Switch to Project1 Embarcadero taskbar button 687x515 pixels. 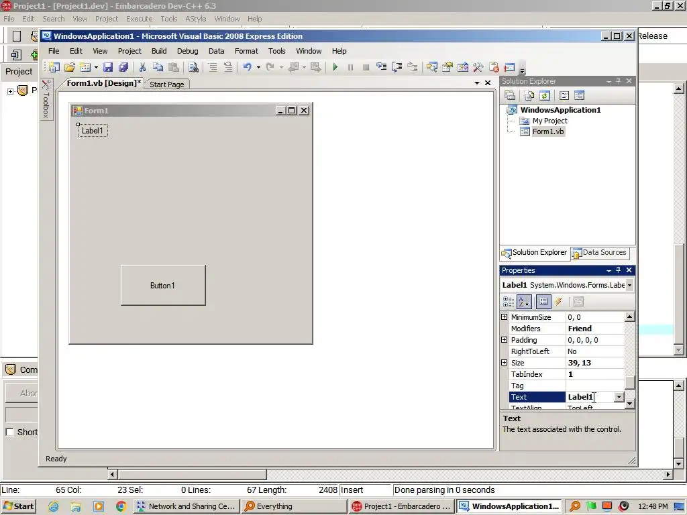coord(402,506)
